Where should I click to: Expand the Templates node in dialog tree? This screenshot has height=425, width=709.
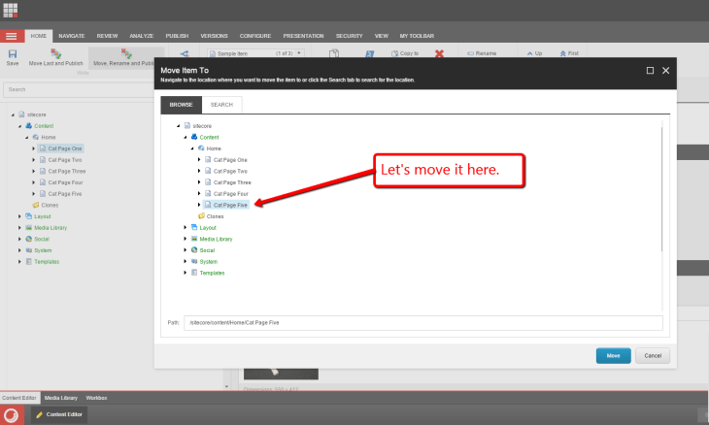pos(186,273)
